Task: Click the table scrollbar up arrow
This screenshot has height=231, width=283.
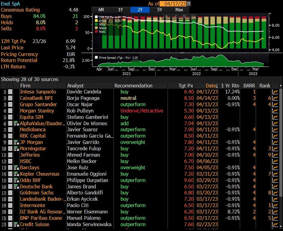Action: tap(280, 86)
